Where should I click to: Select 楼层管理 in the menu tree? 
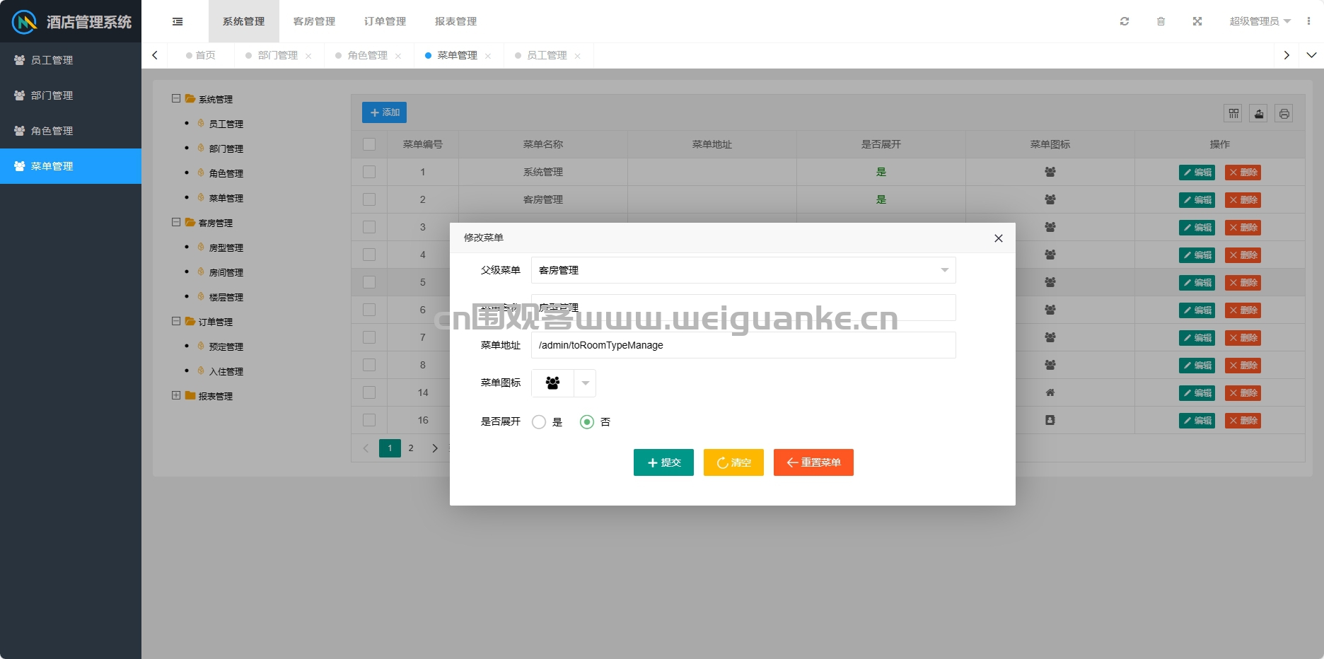click(x=226, y=297)
